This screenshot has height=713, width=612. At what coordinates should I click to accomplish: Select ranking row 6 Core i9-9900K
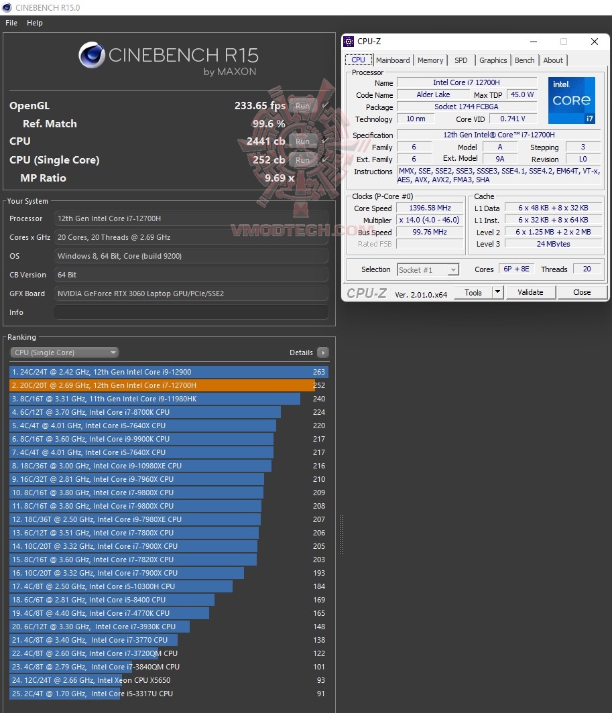tap(169, 439)
